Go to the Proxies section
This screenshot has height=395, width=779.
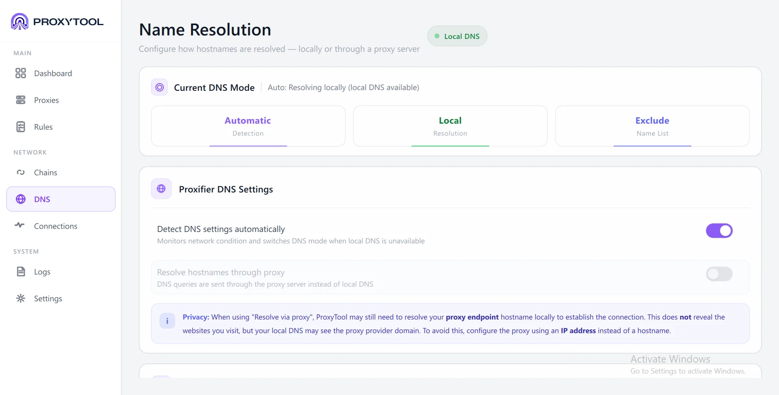[61, 100]
